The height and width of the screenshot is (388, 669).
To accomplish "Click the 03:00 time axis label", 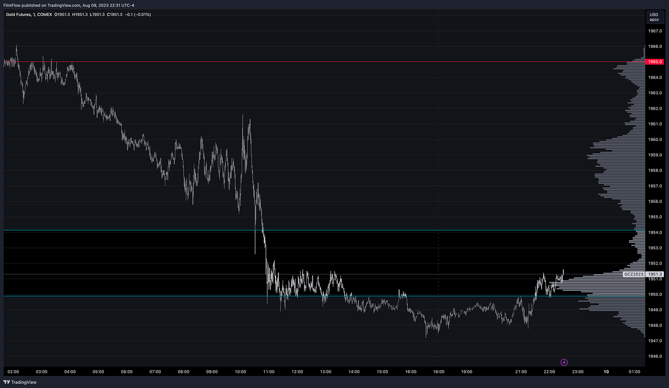I will 42,372.
